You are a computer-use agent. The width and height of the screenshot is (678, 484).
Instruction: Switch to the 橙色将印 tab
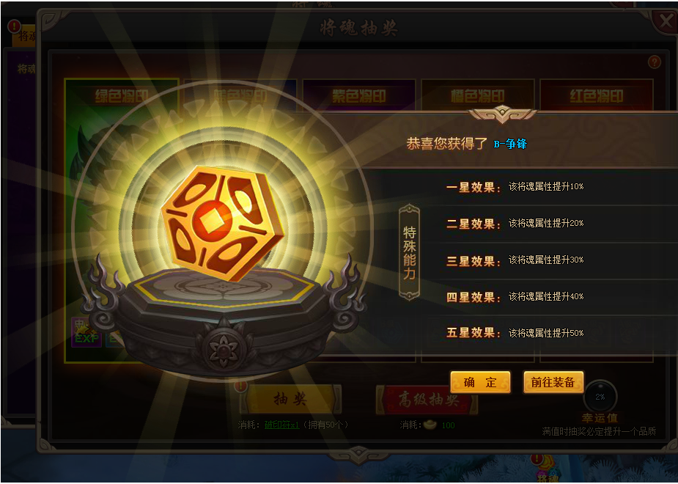coord(478,95)
